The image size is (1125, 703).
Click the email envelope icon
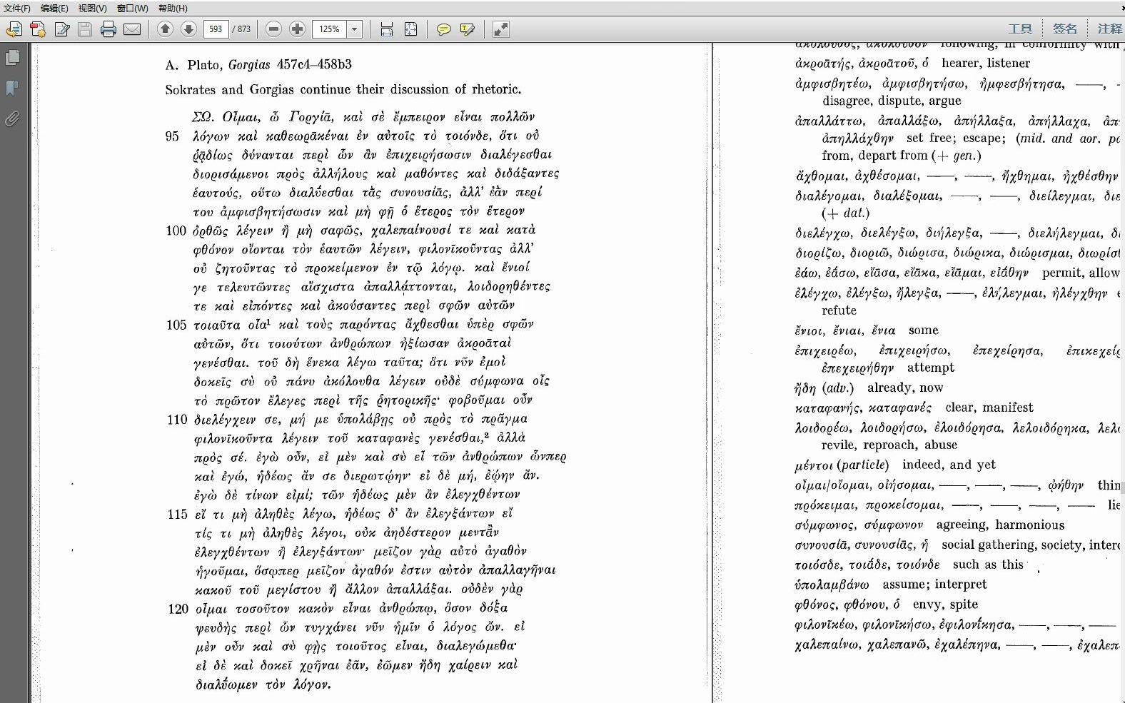132,29
